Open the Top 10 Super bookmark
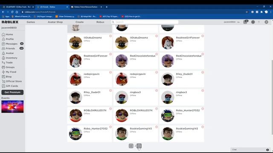This screenshot has height=153, width=273. click(x=109, y=17)
